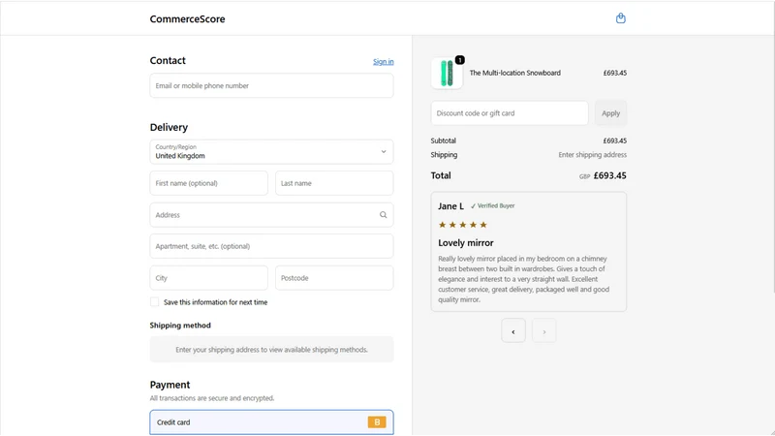The image size is (775, 436).
Task: Click the Contact section heading
Action: (168, 60)
